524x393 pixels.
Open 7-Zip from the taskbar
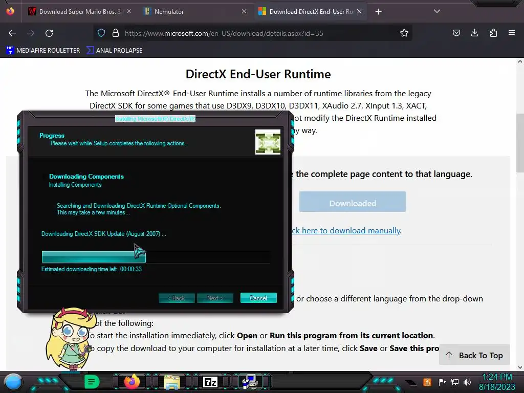(210, 382)
